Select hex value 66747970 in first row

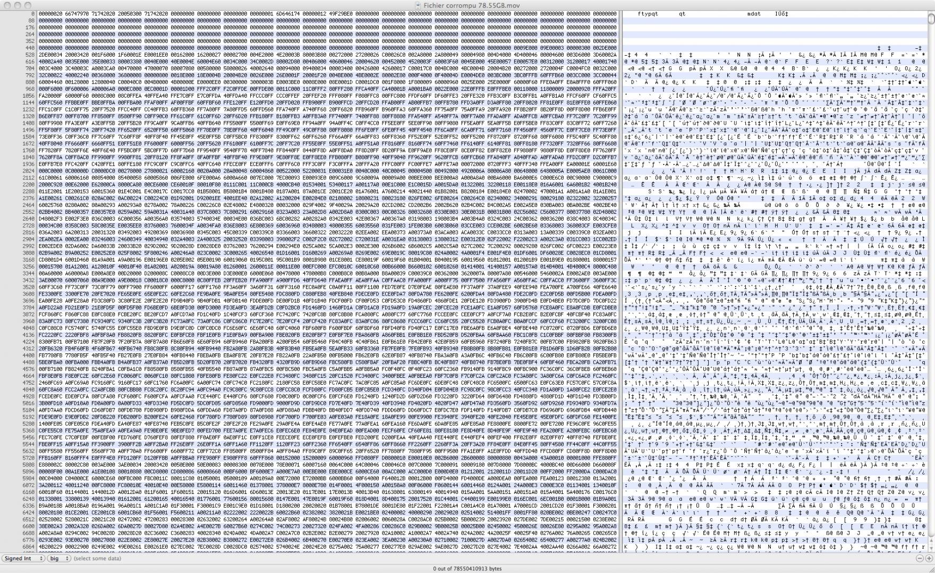[x=78, y=14]
